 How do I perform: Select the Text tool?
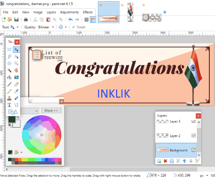tap(10, 105)
